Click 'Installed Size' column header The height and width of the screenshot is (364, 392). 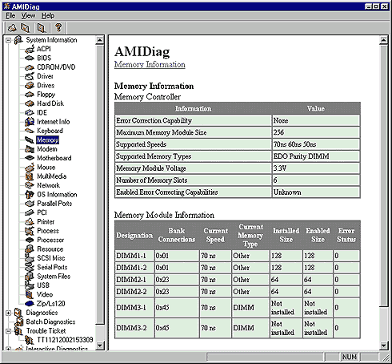click(x=286, y=235)
